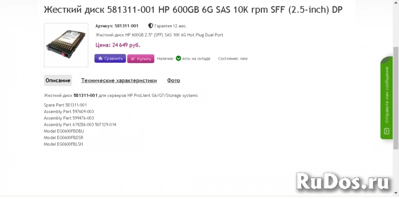This screenshot has height=199, width=399.
Task: Open the Описание tab
Action: 58,81
